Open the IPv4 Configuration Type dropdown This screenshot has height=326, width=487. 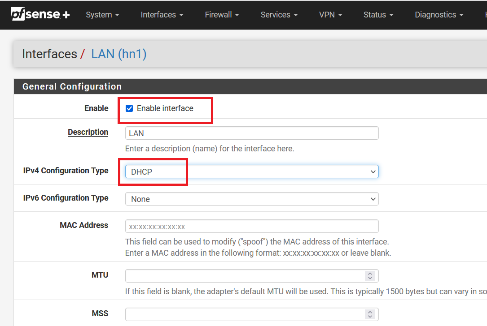coord(251,172)
